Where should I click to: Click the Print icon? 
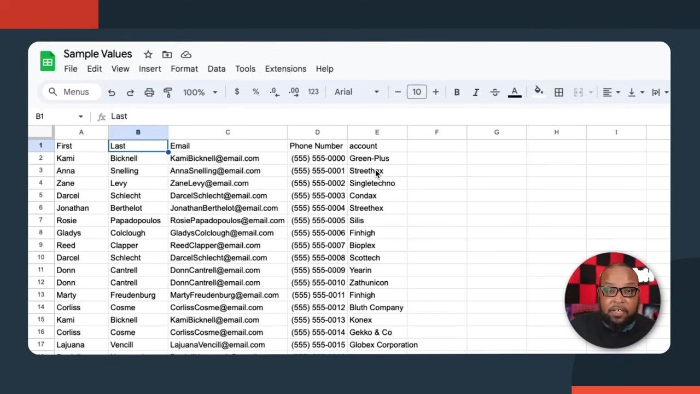tap(149, 92)
